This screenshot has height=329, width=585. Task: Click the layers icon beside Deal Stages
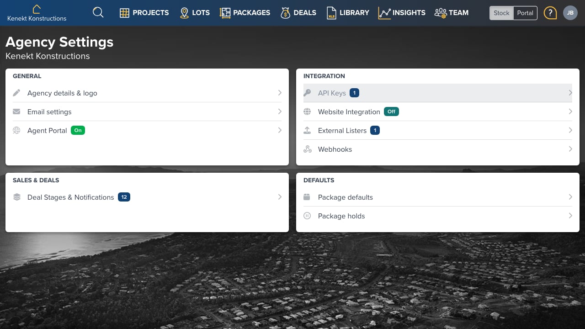pyautogui.click(x=17, y=197)
